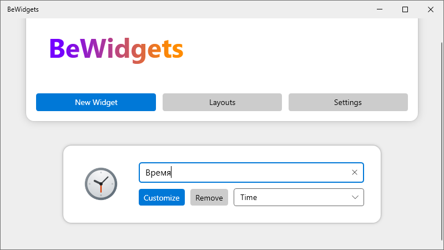
Task: Open the Settings section
Action: pyautogui.click(x=348, y=102)
